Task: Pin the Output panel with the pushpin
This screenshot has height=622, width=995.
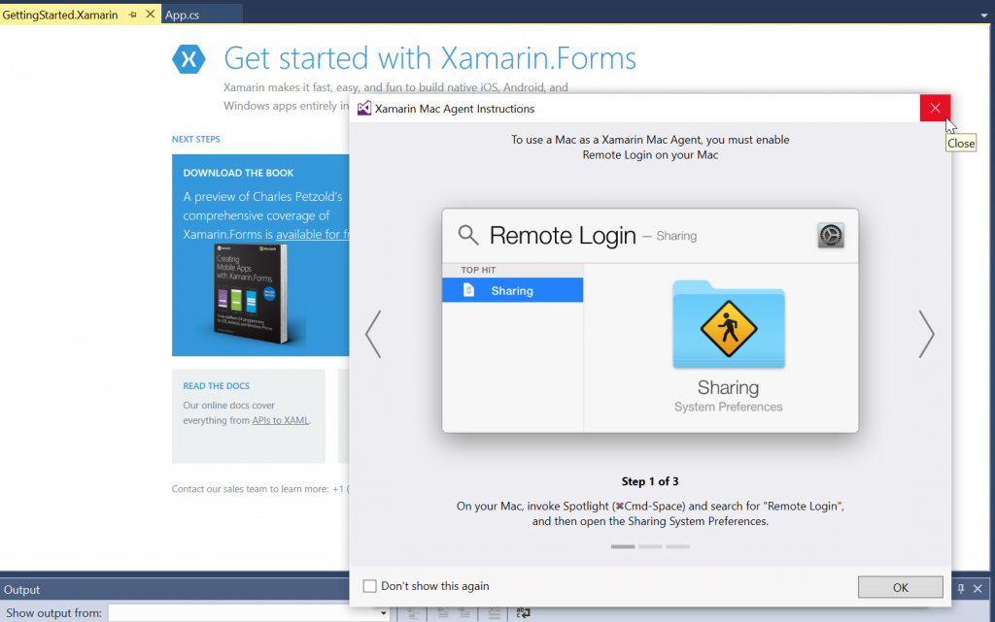Action: 961,589
